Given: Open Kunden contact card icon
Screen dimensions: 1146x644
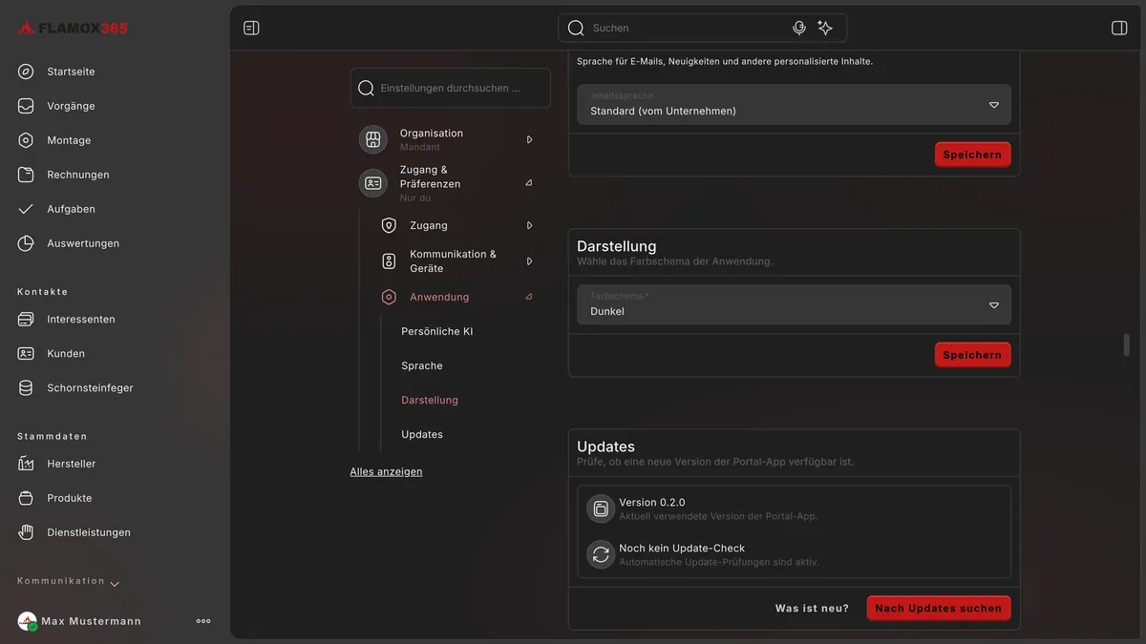Looking at the screenshot, I should [26, 353].
